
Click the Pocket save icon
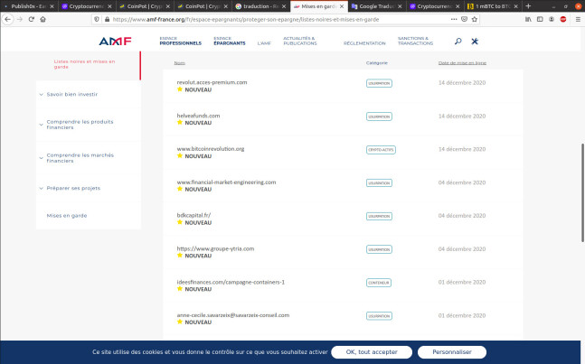click(464, 19)
